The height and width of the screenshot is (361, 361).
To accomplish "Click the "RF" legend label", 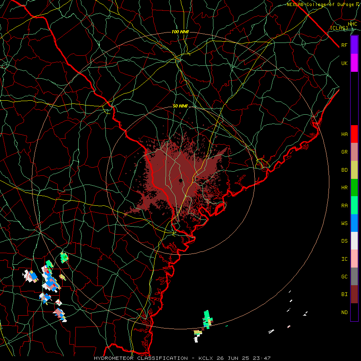I will [344, 45].
